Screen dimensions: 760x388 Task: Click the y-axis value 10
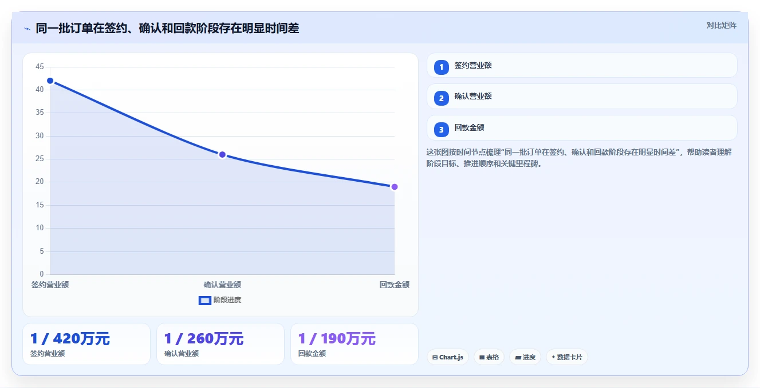tap(40, 228)
